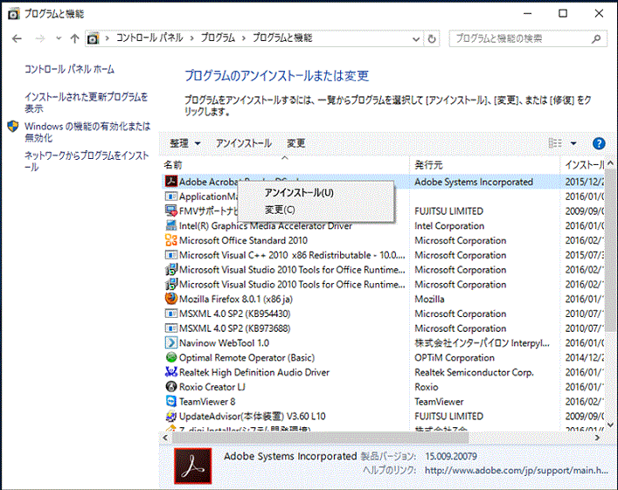Open ネットワークからプログラムをインストール link
The width and height of the screenshot is (618, 490).
tap(87, 161)
